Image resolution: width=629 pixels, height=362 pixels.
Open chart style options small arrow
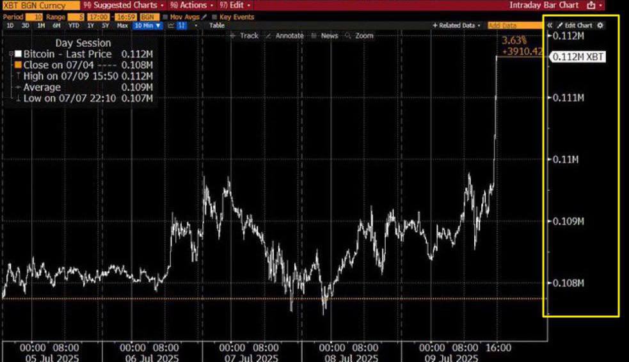click(x=196, y=26)
